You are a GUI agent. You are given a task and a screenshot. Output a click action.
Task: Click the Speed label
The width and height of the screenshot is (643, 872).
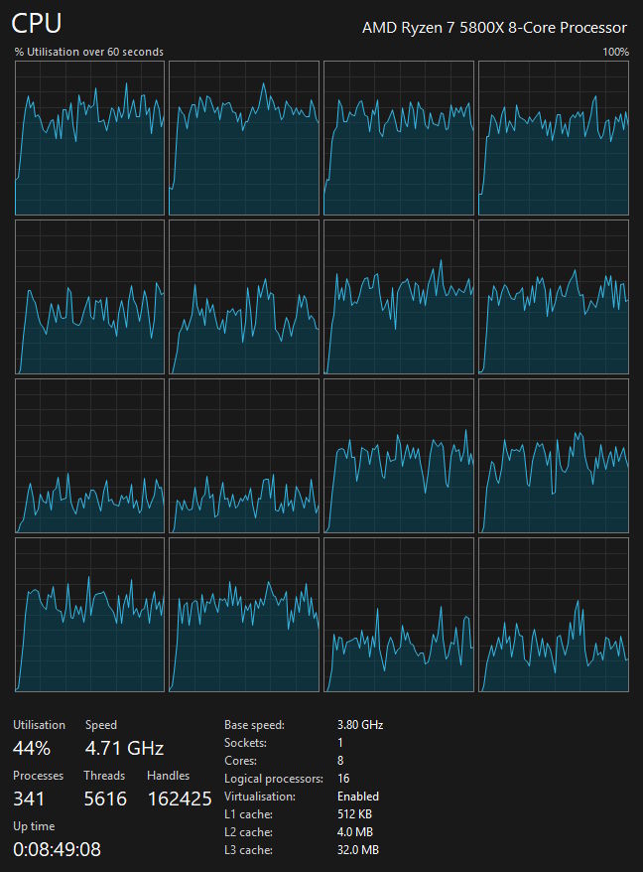100,725
